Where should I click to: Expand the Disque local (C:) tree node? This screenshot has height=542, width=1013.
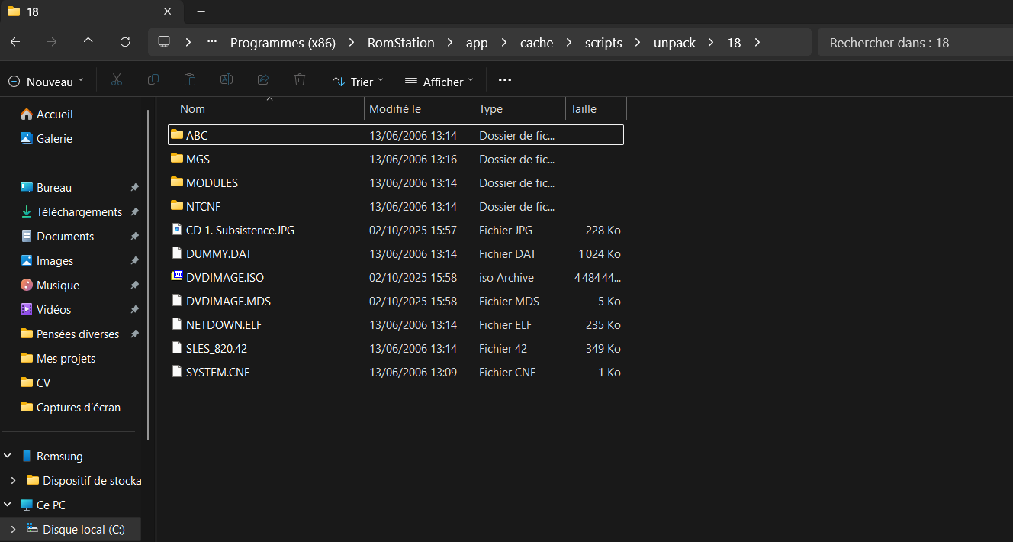click(x=12, y=529)
